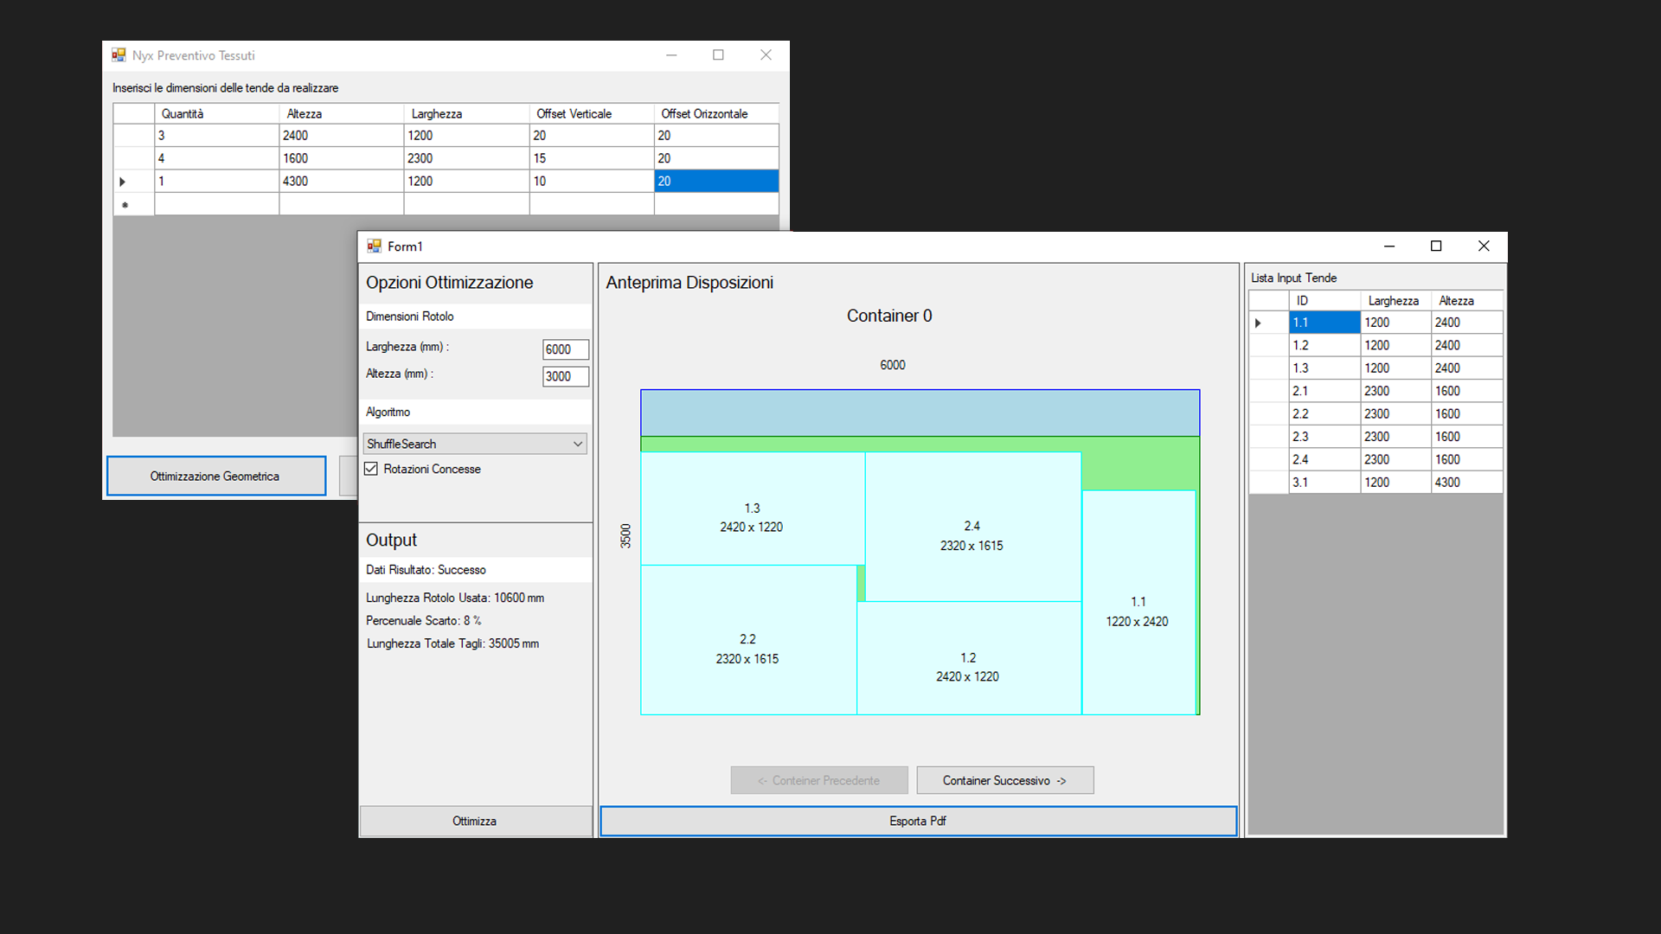
Task: Click the Form1 window app icon
Action: point(374,246)
